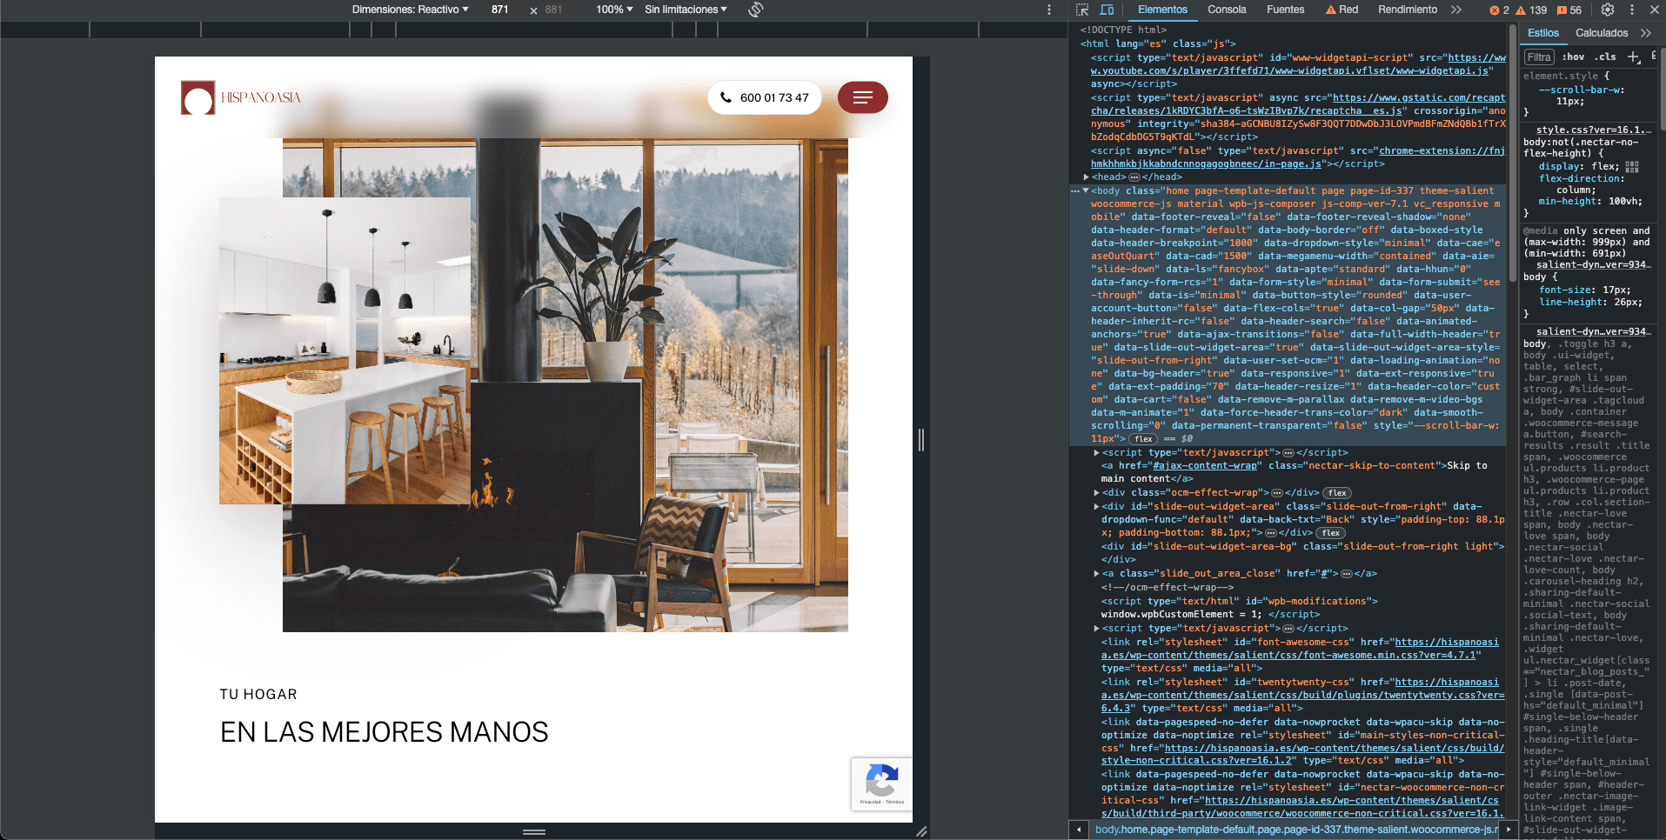Switch to the Elementos tab
This screenshot has width=1666, height=840.
[x=1162, y=10]
